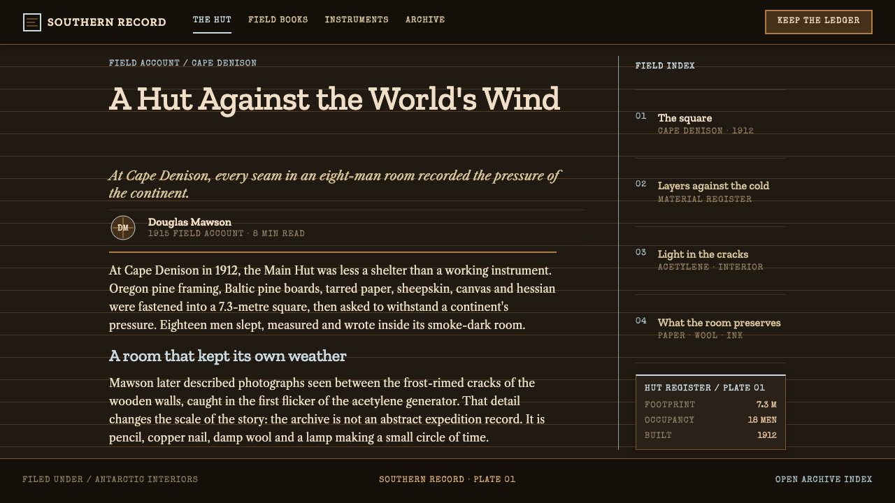Click the Cape Denison · 1912 caption
The image size is (895, 503).
click(x=706, y=131)
